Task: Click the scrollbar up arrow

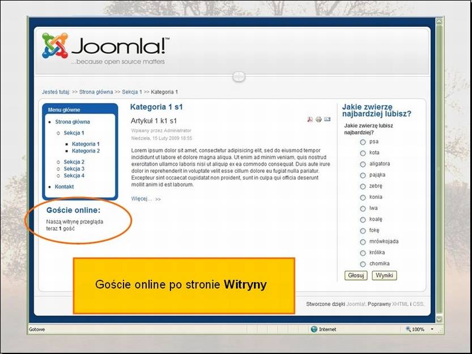Action: [x=439, y=21]
